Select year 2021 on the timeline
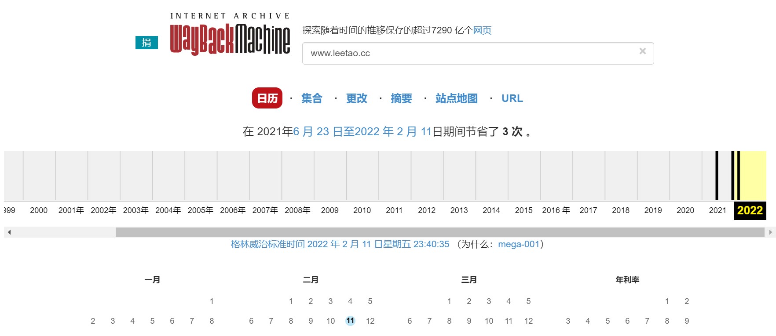Viewport: 776px width, 336px height. pyautogui.click(x=717, y=210)
